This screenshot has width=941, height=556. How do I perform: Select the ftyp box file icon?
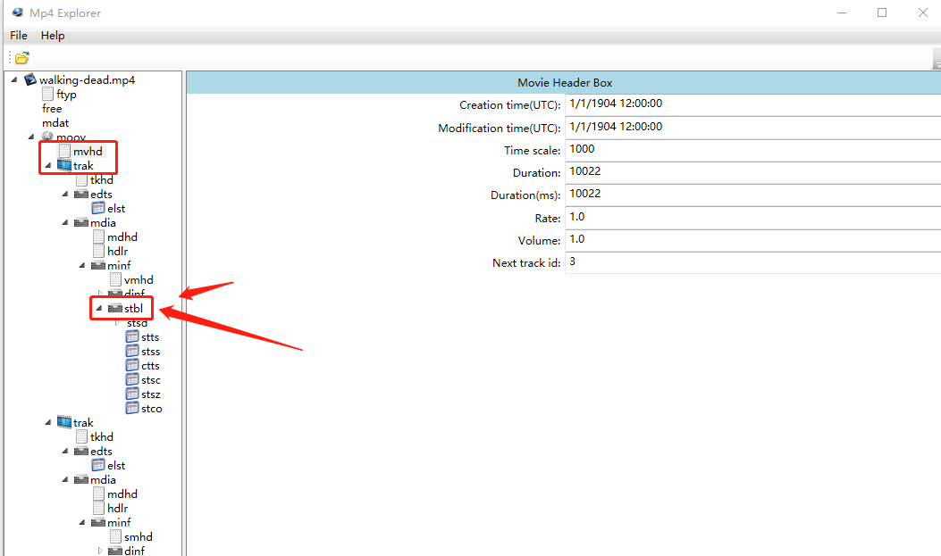pyautogui.click(x=48, y=95)
